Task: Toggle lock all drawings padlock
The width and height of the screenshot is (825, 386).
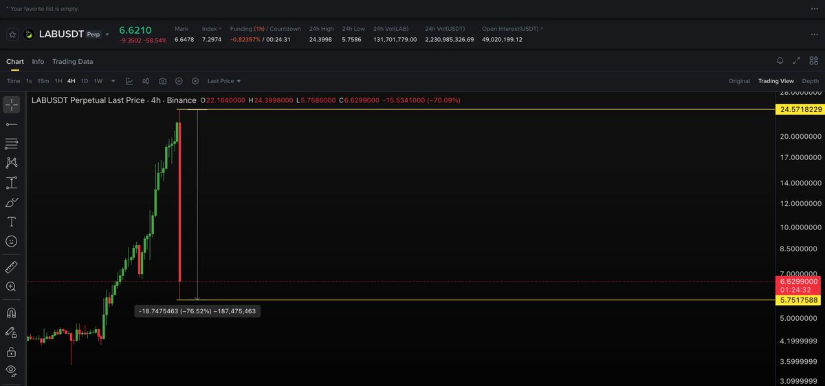Action: pyautogui.click(x=11, y=352)
